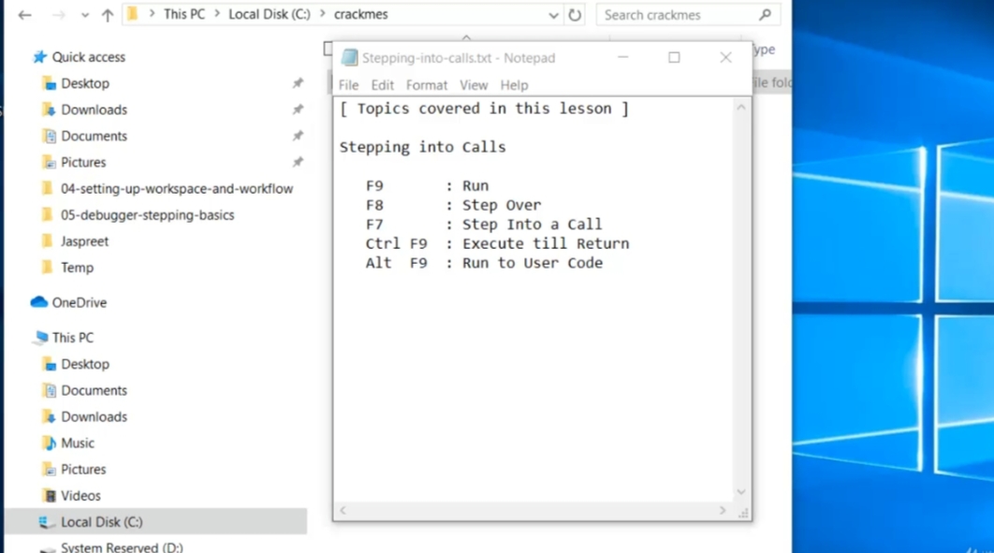Click the Notepad icon in the title bar
994x553 pixels.
click(349, 57)
